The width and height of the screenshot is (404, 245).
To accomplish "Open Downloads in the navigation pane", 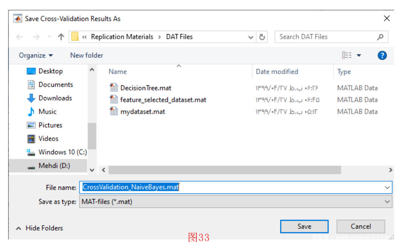I will (x=55, y=98).
